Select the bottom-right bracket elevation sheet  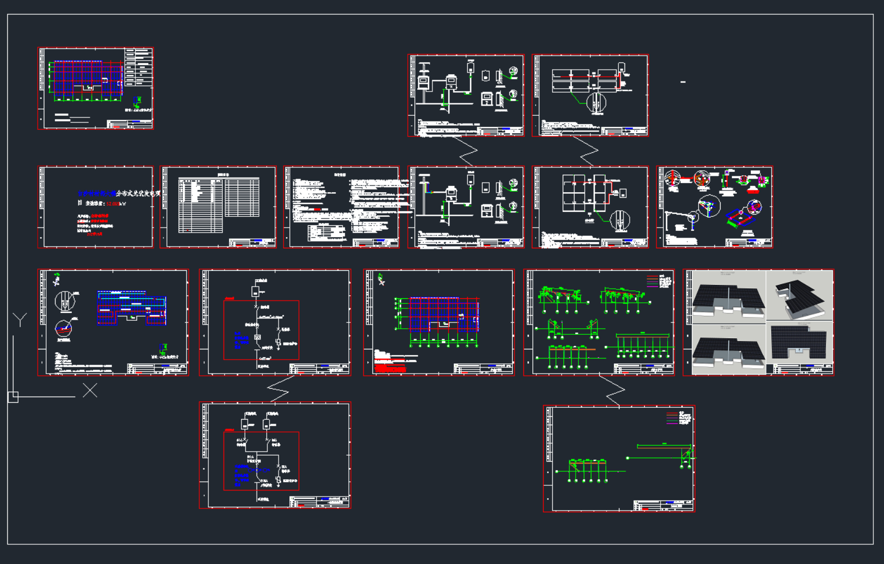point(619,458)
